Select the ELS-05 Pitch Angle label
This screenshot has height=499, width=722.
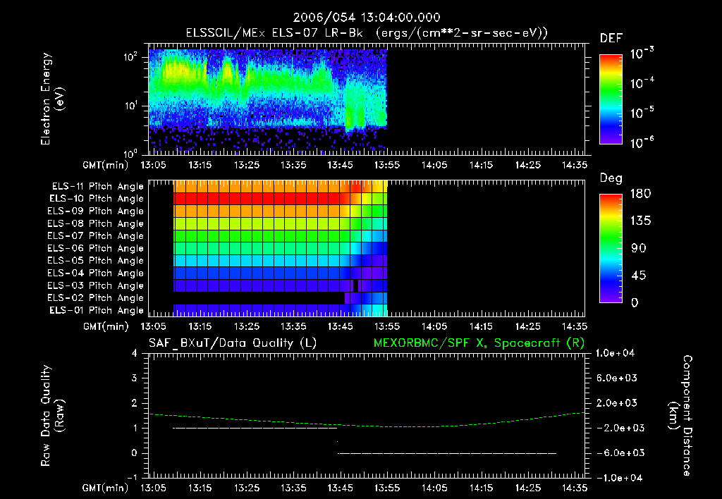point(95,261)
